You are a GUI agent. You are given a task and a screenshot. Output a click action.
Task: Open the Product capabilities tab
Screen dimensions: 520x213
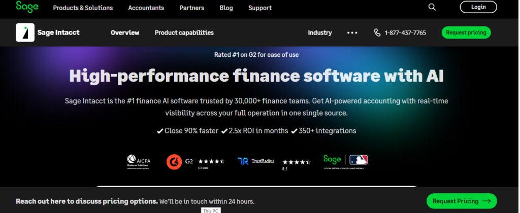(184, 32)
